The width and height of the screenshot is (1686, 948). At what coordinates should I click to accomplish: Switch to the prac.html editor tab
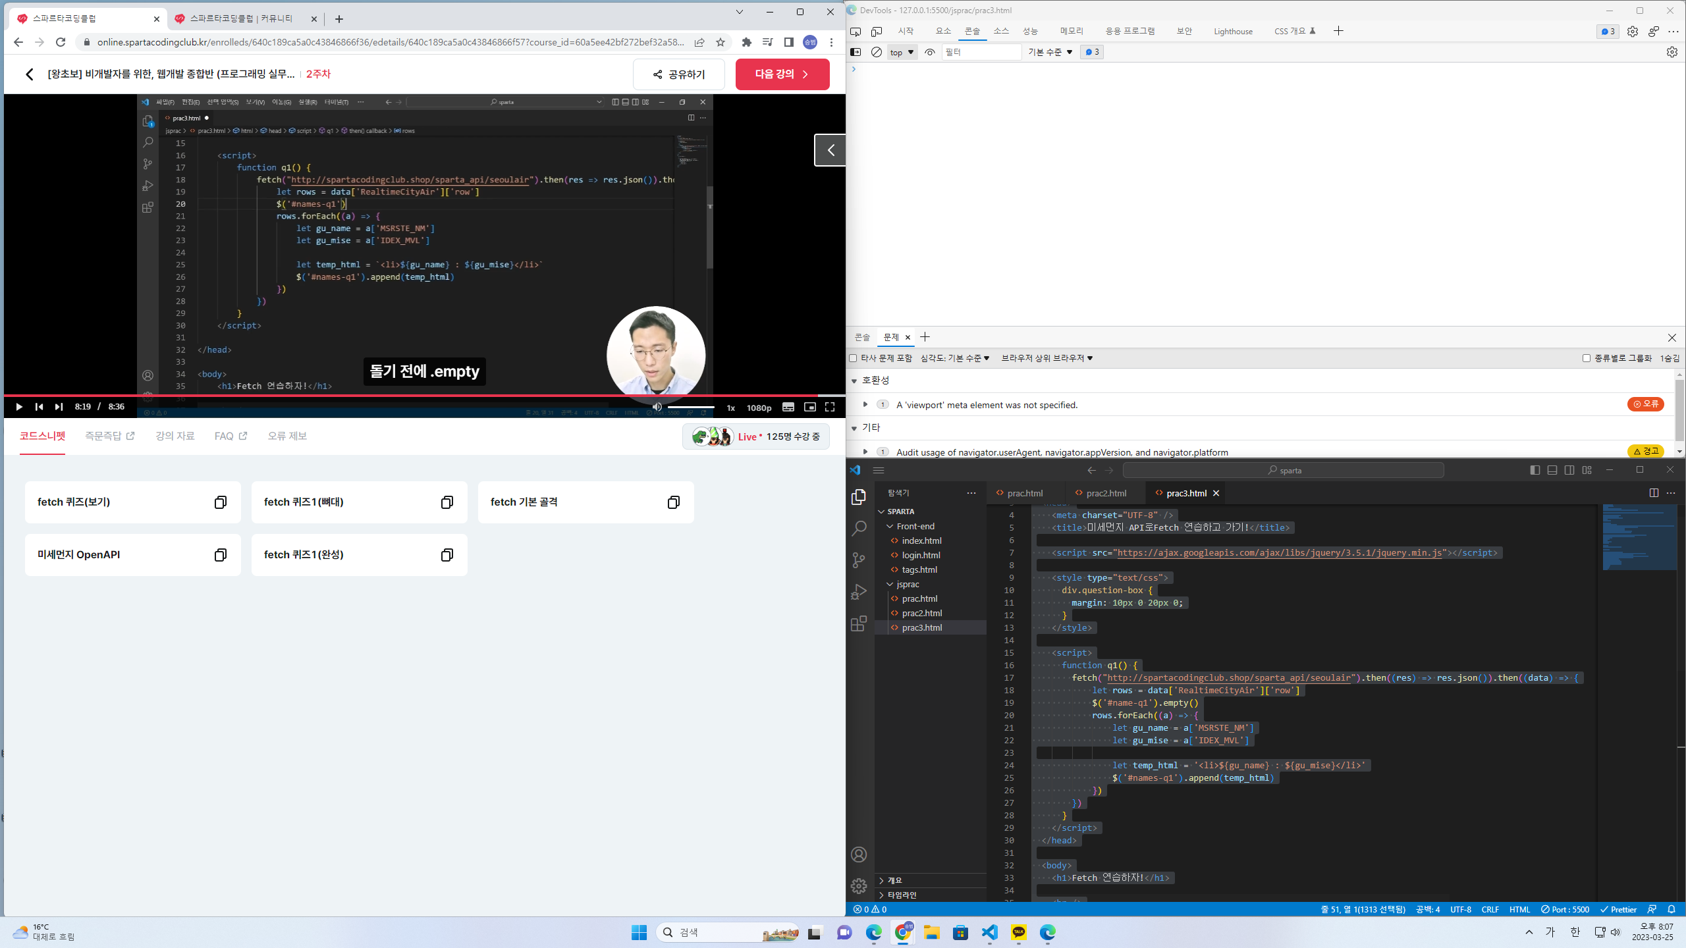coord(1025,493)
